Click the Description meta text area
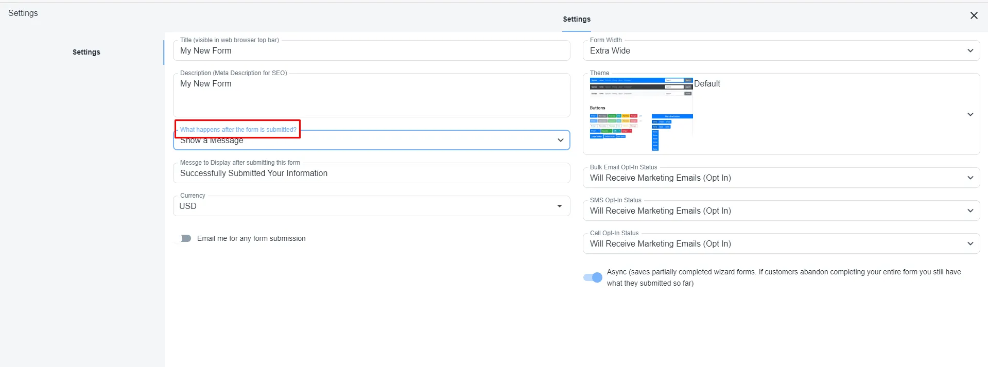 tap(371, 95)
